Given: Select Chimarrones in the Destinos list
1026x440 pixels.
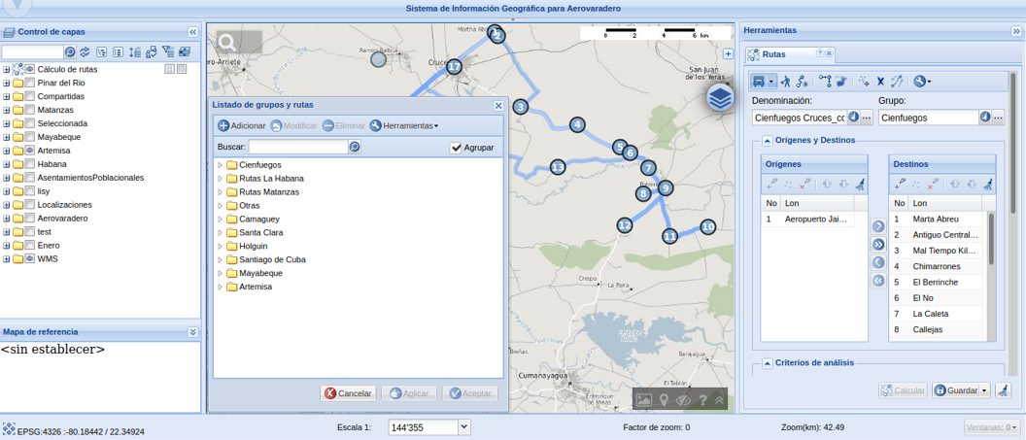Looking at the screenshot, I should point(937,267).
